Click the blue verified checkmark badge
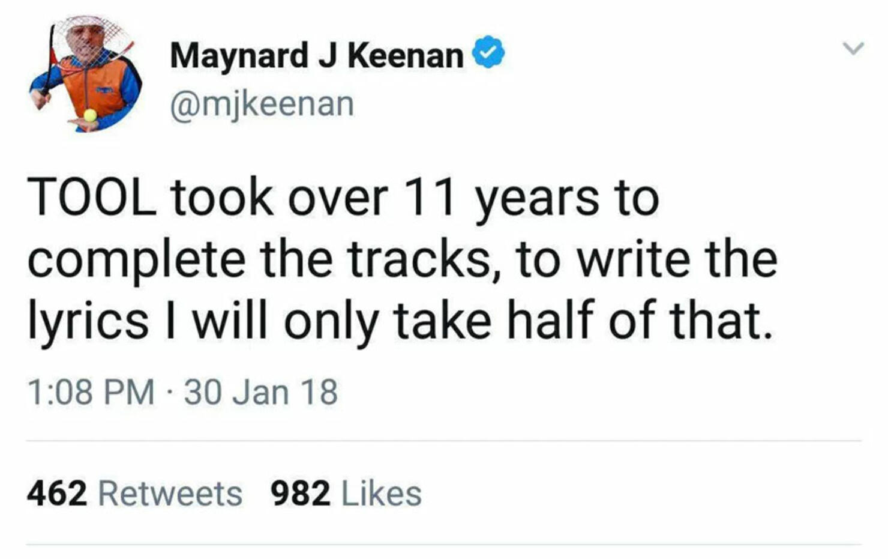The width and height of the screenshot is (888, 559). 488,52
